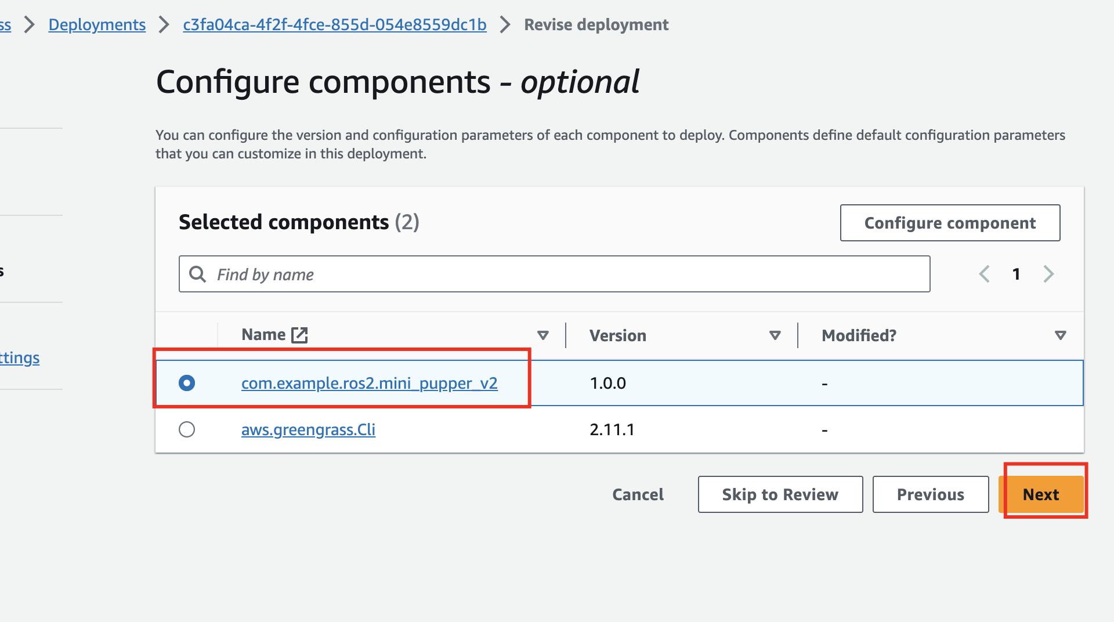Click the search magnifier icon in the filter field
Image resolution: width=1114 pixels, height=622 pixels.
(197, 274)
